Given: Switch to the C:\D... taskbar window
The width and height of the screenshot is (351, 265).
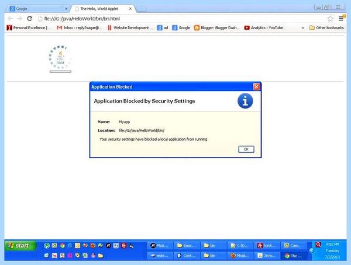Looking at the screenshot, I should coord(240,246).
